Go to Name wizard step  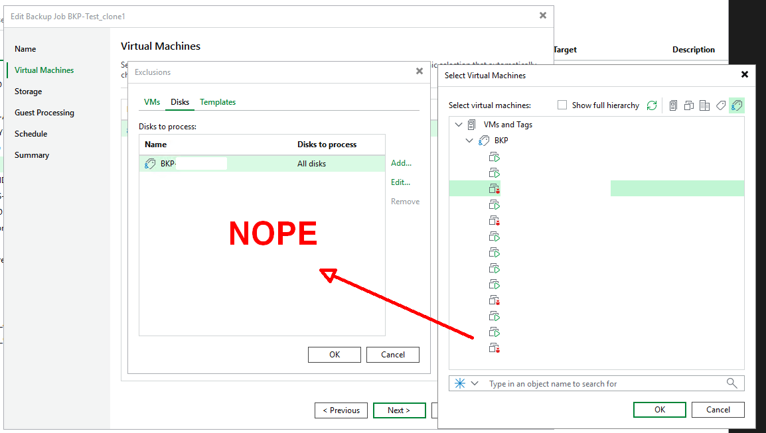pyautogui.click(x=25, y=49)
